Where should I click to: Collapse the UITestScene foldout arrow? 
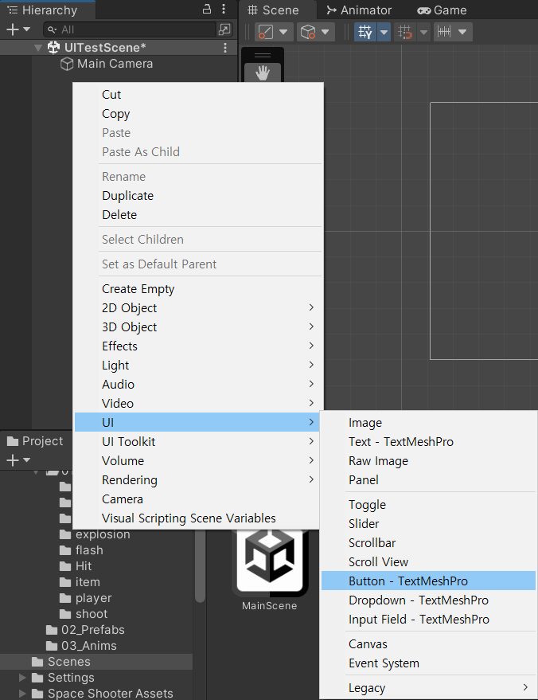click(x=38, y=47)
